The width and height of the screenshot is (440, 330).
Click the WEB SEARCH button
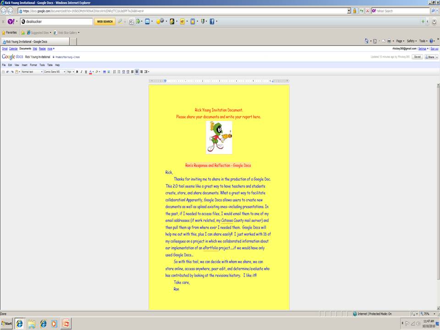104,22
